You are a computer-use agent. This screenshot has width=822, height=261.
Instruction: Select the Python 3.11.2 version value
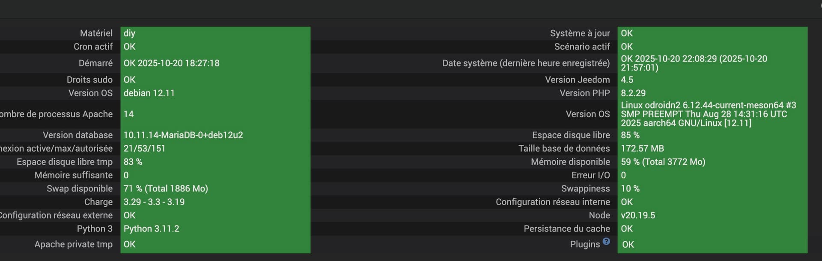point(152,229)
